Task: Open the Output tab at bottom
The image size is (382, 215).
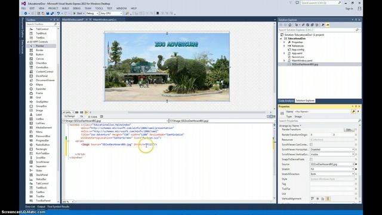Action: point(41,207)
